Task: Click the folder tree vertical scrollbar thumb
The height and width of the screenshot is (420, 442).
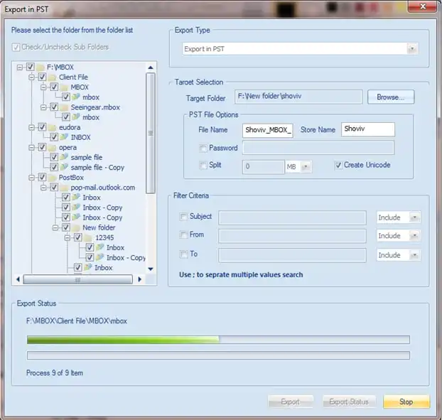Action: coord(151,133)
